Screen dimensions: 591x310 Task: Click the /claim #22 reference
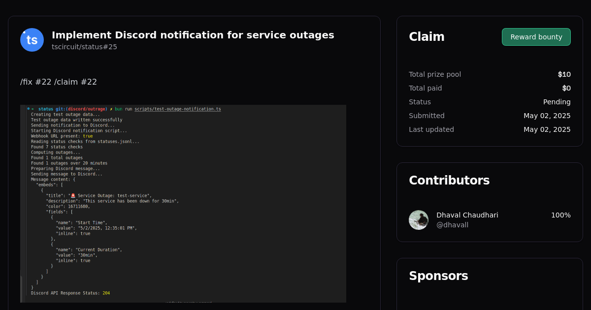coord(75,82)
